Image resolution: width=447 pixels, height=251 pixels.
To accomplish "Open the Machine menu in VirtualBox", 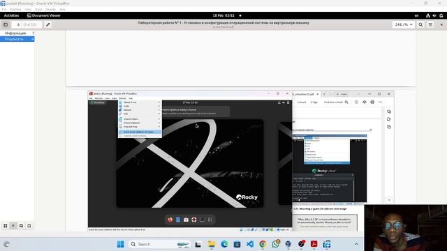I will click(15, 9).
